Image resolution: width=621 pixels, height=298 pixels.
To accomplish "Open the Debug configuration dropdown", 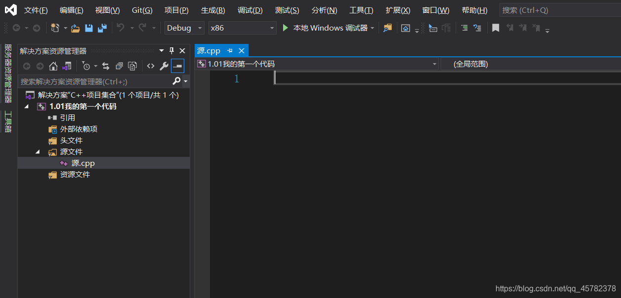I will click(x=184, y=28).
